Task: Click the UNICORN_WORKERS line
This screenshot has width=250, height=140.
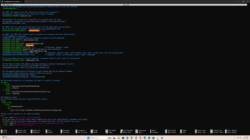Action: tap(11, 8)
